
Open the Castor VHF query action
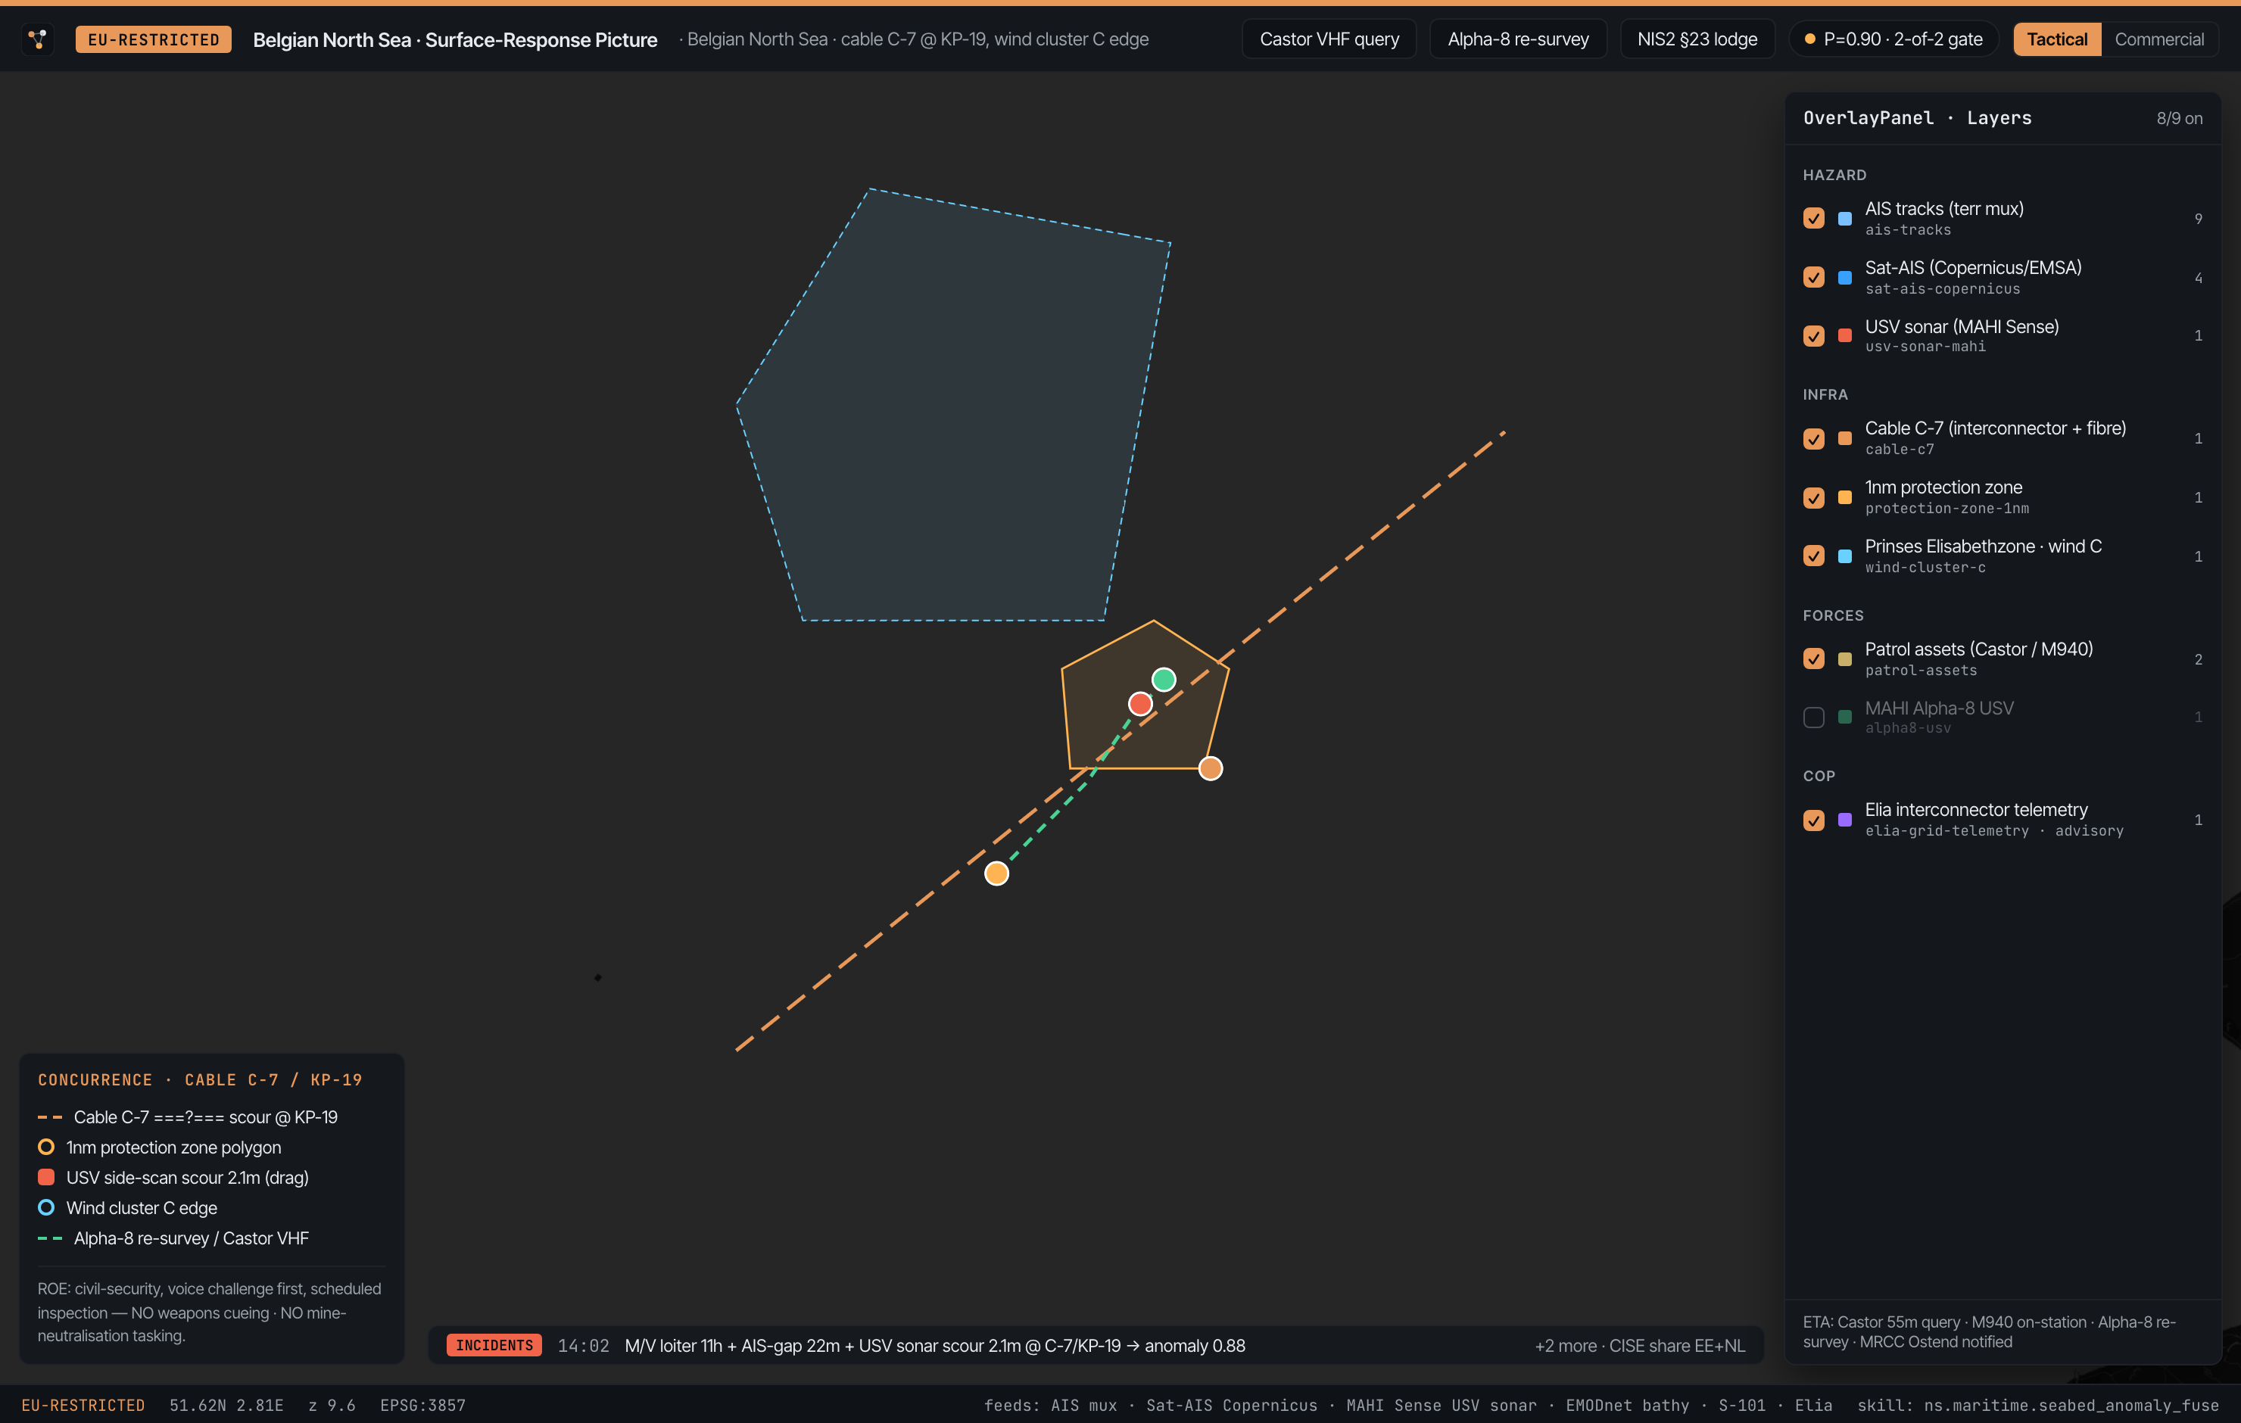1328,39
